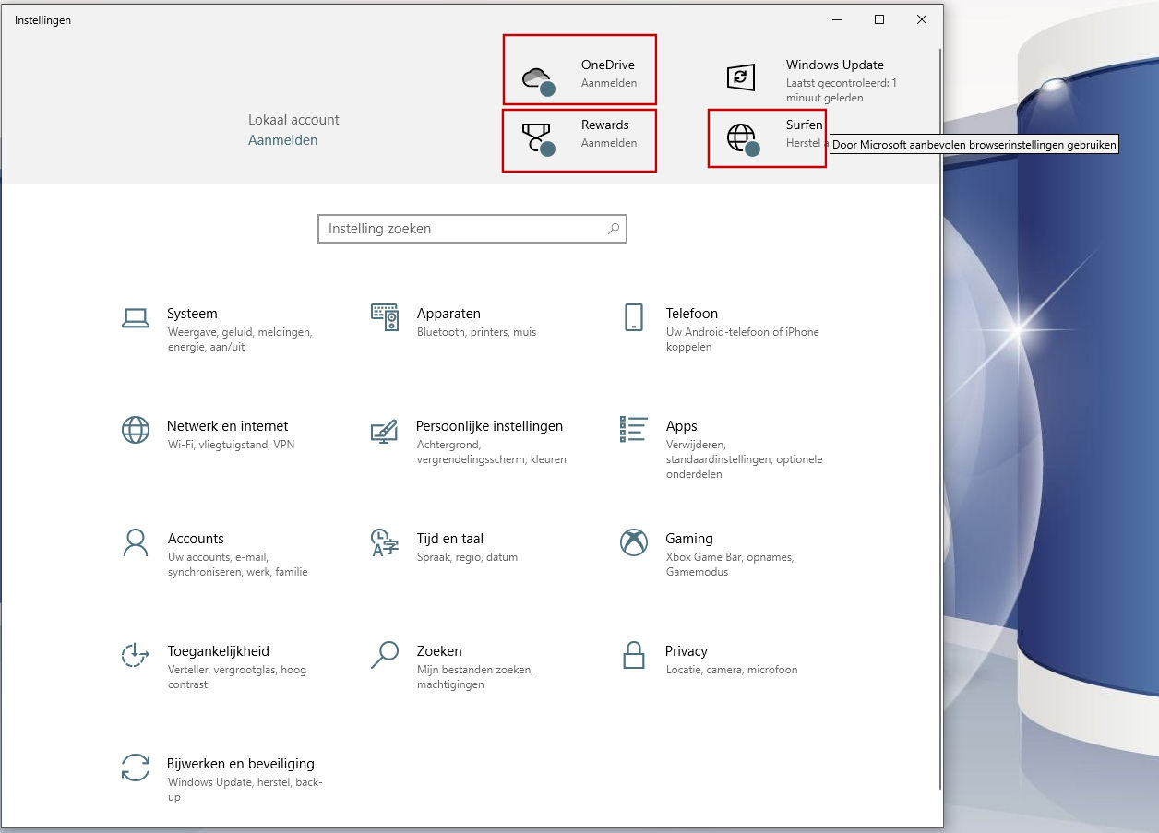Screen dimensions: 1159x833
Task: Click the Aanmelden link under Lokaal account
Action: tap(282, 140)
